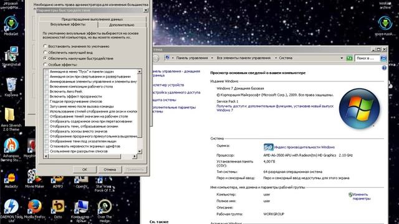Click the vertical scrollbar thumb in effects list
Image resolution: width=399 pixels, height=224 pixels.
[140, 106]
